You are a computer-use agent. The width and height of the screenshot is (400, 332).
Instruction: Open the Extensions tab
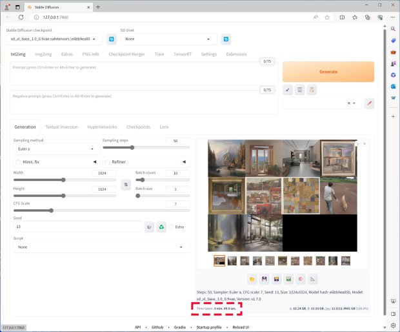click(236, 54)
